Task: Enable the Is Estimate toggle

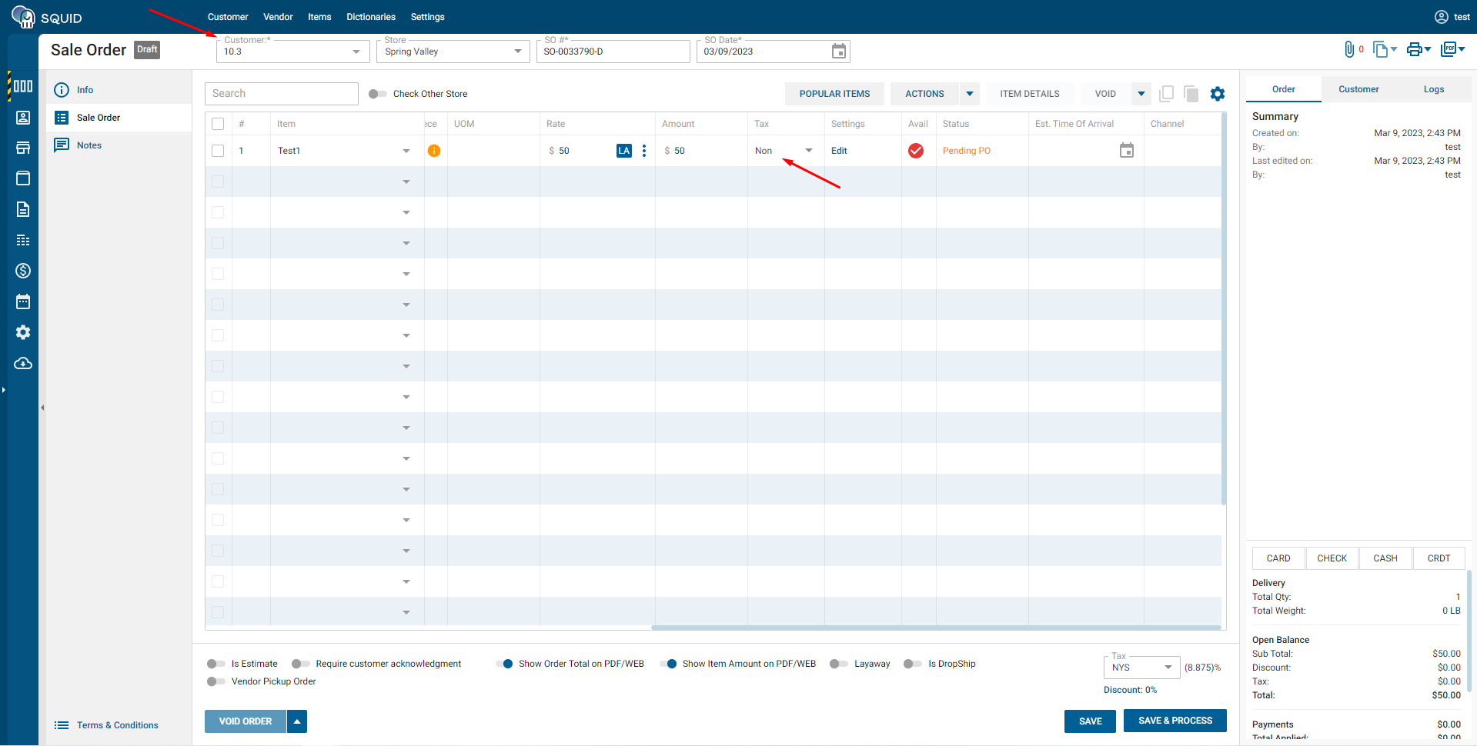Action: click(216, 664)
